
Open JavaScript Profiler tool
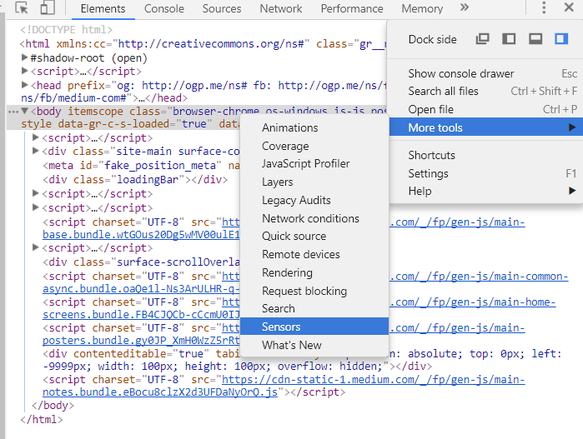(314, 163)
